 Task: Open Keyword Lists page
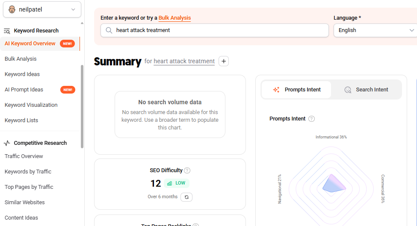(x=21, y=120)
